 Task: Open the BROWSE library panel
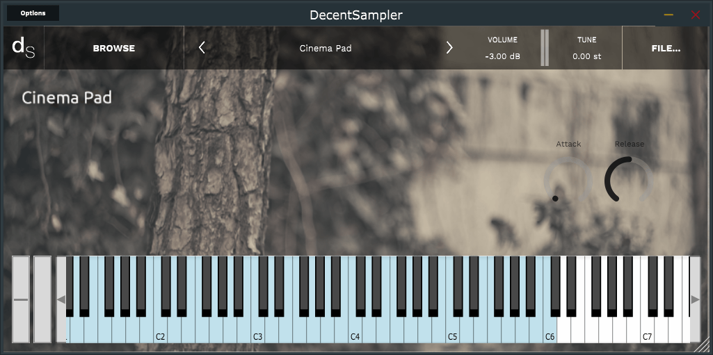(x=113, y=48)
